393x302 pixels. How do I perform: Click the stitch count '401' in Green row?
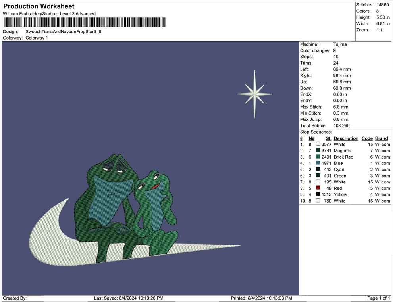[327, 176]
